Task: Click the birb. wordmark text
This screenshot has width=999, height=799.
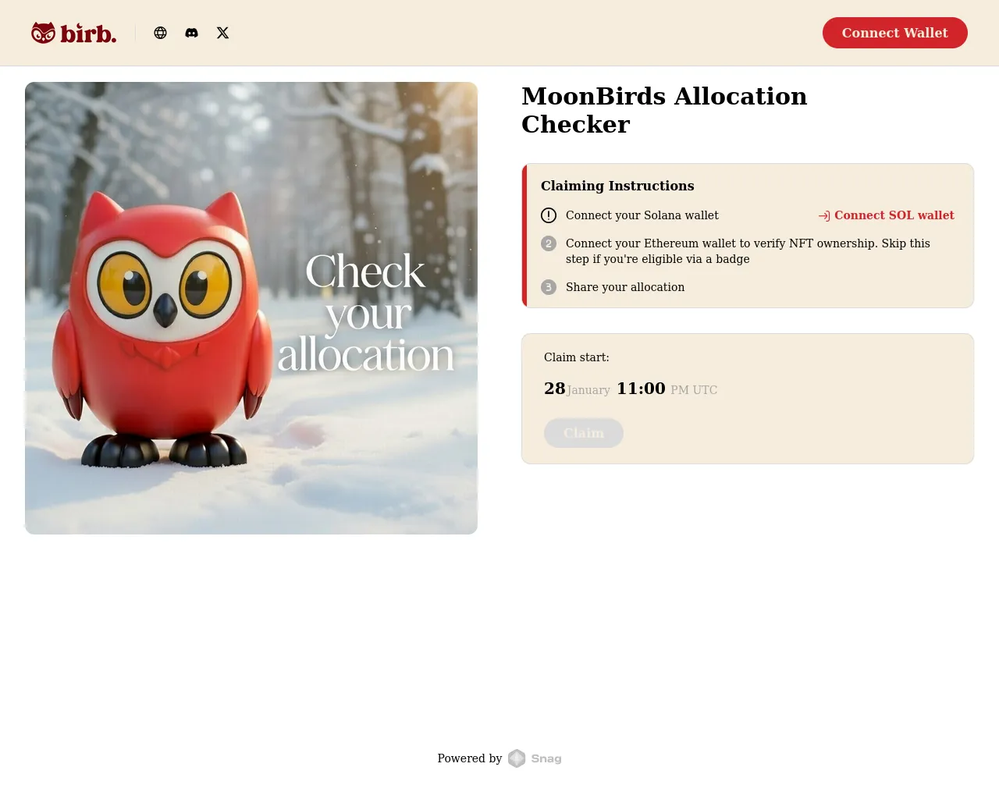Action: coord(88,34)
